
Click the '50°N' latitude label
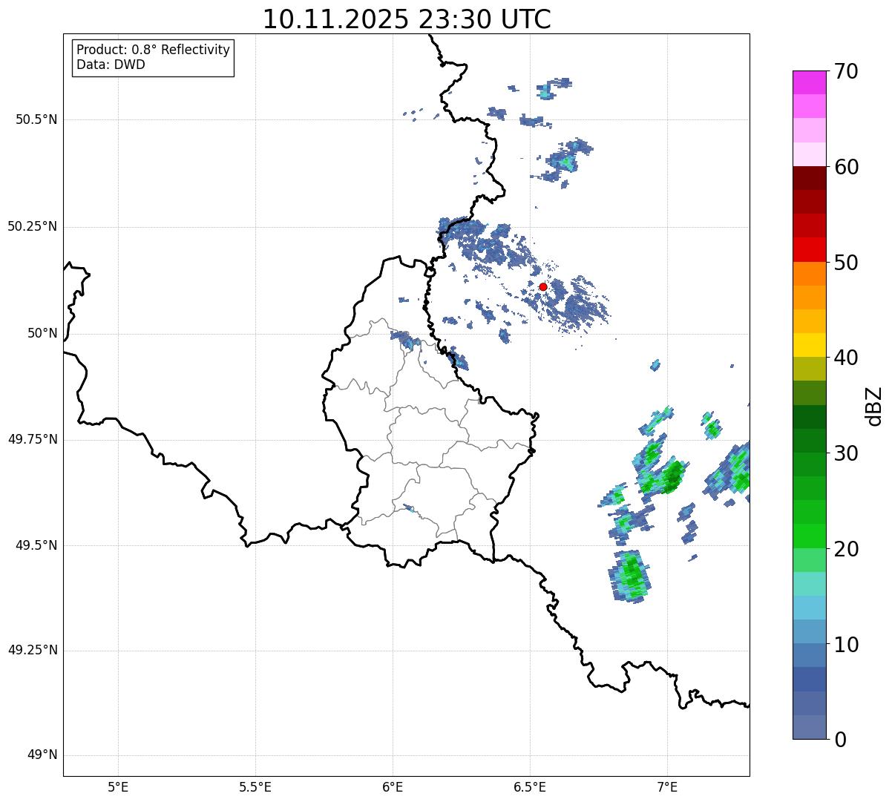(x=42, y=333)
